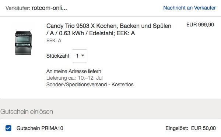Expand the Stückzahl quantity dropdown
Viewport: 221px width, 137px height.
80,56
